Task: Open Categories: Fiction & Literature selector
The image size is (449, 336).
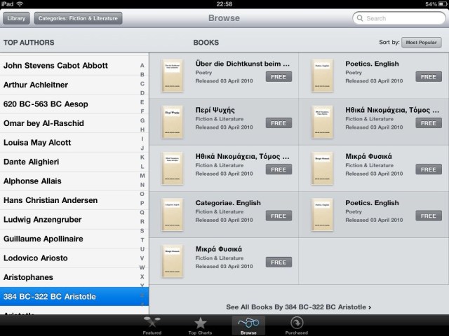Action: (79, 18)
